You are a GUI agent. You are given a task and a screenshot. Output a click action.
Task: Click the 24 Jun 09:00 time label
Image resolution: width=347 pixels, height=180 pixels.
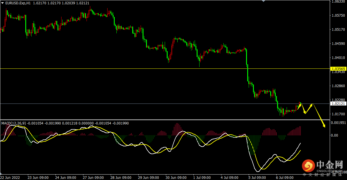pos(66,177)
